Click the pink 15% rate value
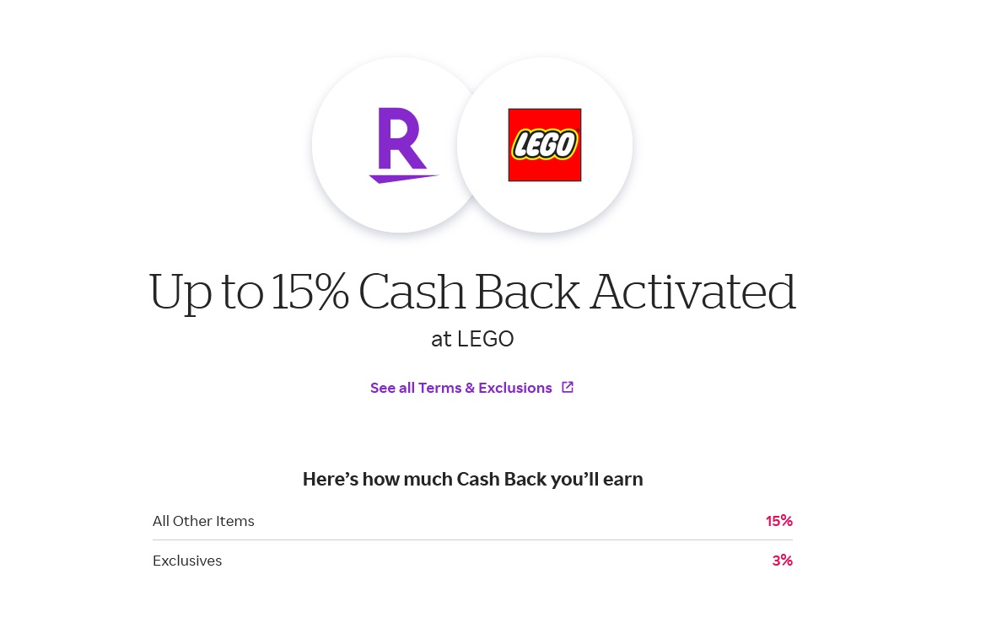991x628 pixels. pyautogui.click(x=778, y=521)
